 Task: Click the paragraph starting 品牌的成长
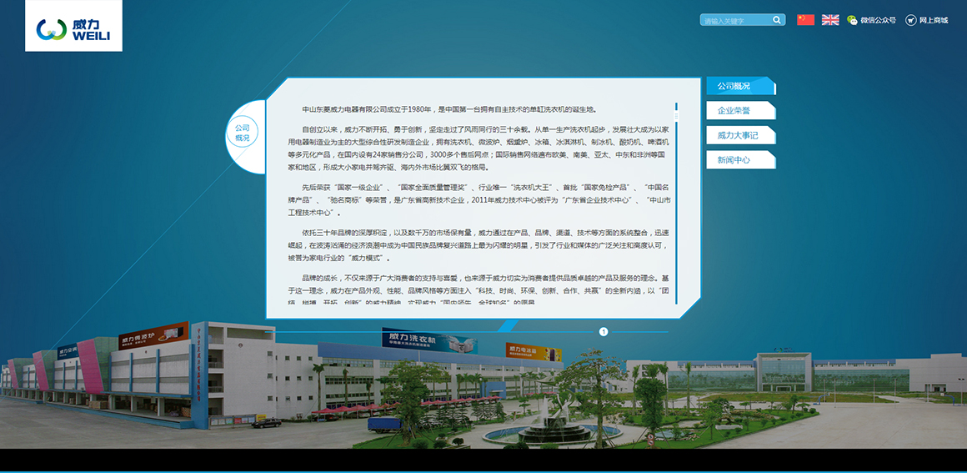click(x=478, y=289)
